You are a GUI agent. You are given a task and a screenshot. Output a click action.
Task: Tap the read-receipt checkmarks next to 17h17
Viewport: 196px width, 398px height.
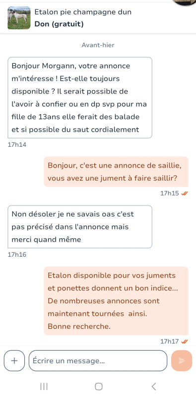coord(185,342)
